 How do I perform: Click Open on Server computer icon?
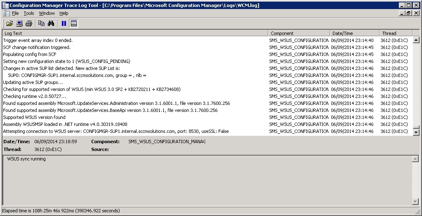(x=19, y=23)
